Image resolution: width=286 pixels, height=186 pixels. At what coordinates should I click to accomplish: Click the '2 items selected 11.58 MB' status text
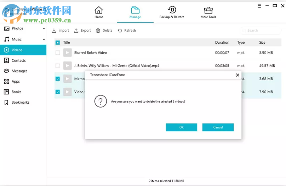click(166, 181)
